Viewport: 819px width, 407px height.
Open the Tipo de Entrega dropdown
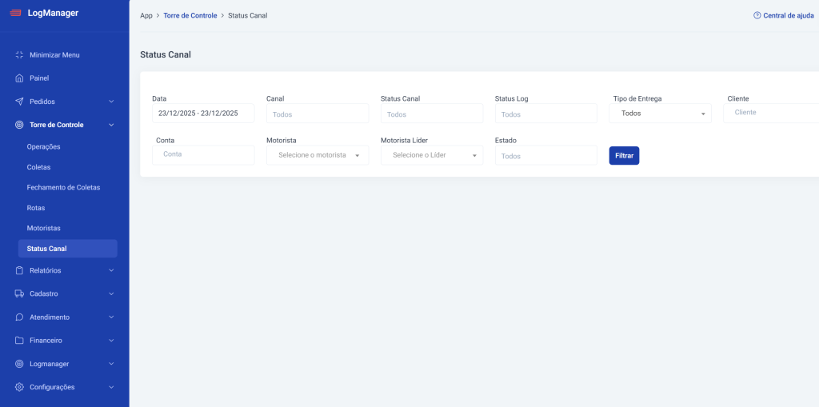pyautogui.click(x=660, y=114)
